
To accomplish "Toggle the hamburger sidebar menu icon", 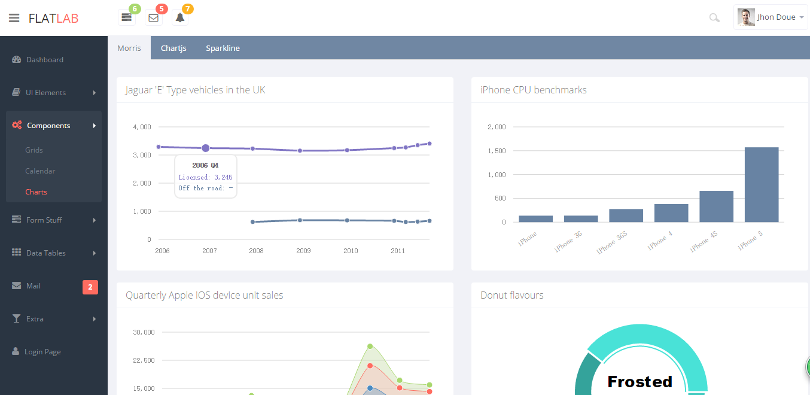I will (14, 18).
